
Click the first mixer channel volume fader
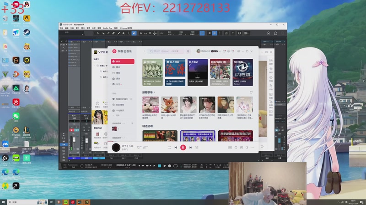point(74,140)
